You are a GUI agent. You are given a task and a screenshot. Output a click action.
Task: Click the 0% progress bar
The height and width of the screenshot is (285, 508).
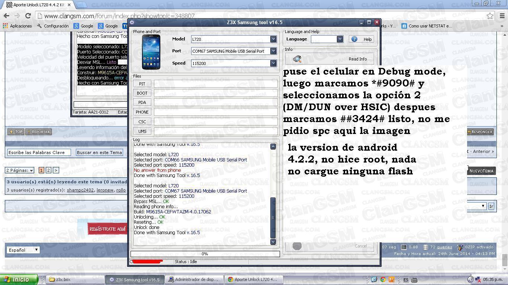(x=205, y=254)
